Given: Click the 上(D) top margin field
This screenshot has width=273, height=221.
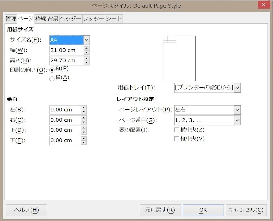Looking at the screenshot, I should (x=65, y=130).
